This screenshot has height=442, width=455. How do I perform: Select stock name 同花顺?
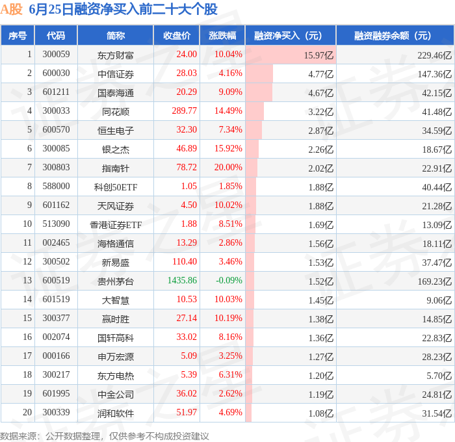coord(116,112)
